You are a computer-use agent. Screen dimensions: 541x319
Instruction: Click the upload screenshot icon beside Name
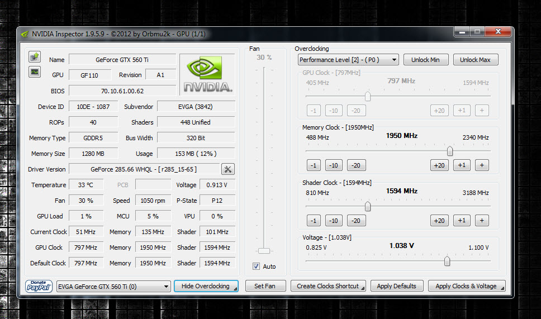[x=35, y=56]
